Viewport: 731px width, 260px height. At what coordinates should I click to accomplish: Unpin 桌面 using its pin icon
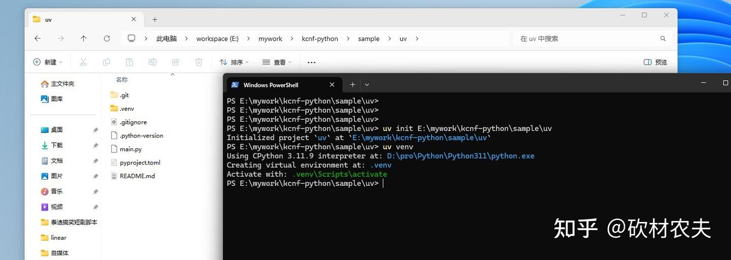(x=95, y=130)
